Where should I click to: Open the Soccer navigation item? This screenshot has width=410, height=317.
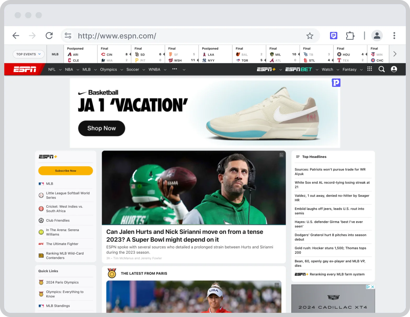point(133,69)
